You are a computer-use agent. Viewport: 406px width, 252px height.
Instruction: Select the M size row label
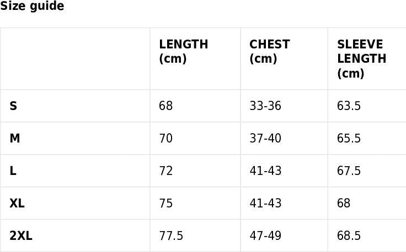point(15,138)
